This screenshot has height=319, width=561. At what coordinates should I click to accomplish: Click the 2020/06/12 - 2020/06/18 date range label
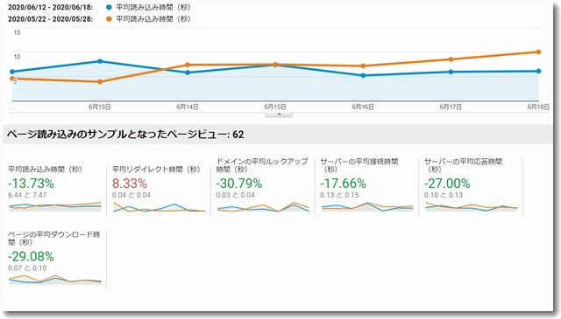pos(50,7)
